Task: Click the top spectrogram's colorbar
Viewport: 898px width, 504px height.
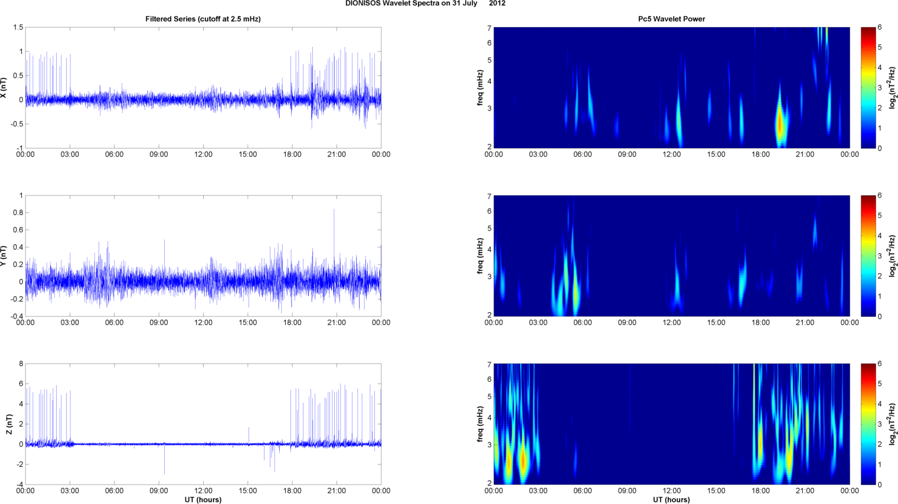Action: coord(868,88)
